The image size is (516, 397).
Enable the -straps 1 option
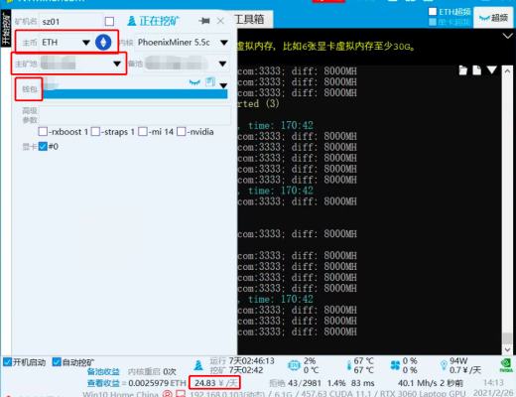point(95,132)
